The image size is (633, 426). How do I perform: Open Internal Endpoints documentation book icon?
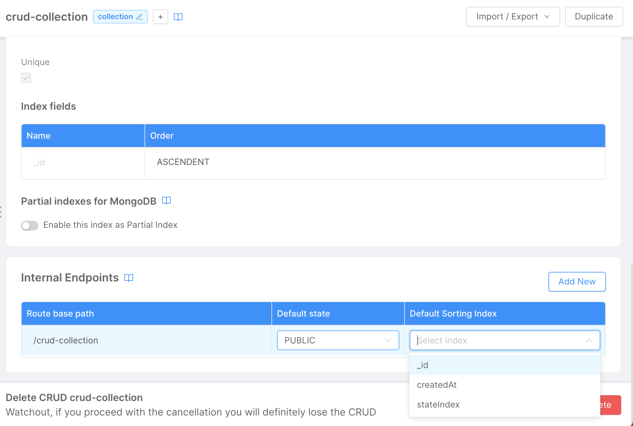[129, 278]
